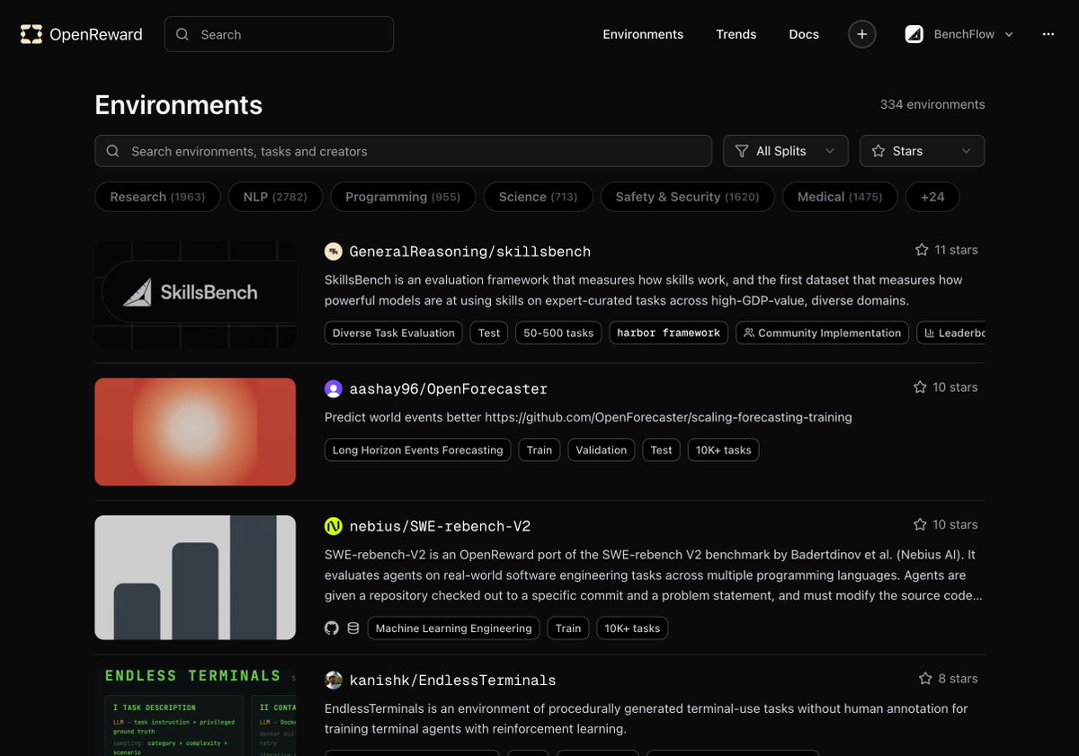Click the 334 environments count text

tap(932, 104)
